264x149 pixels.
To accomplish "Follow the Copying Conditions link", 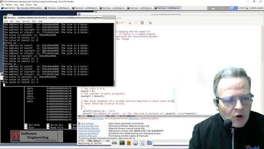I will pyautogui.click(x=88, y=133).
